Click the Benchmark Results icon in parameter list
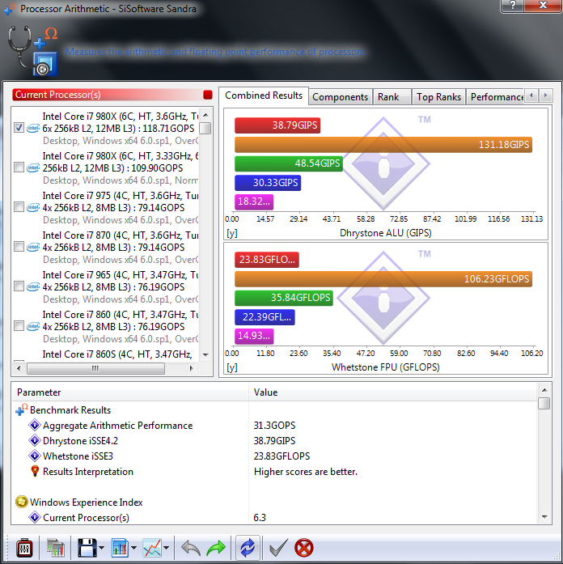 tap(22, 410)
